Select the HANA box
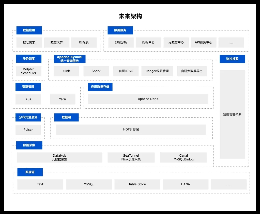Screen dimensions: 260x214 coord(186,184)
